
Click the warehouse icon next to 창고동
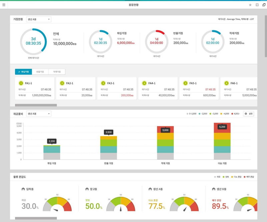(x=87, y=189)
